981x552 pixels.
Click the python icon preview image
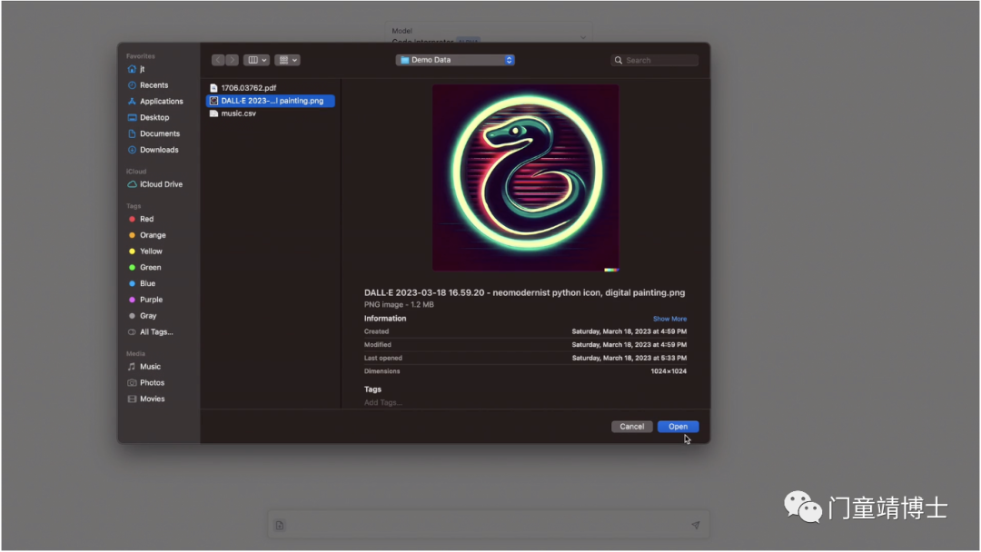coord(526,178)
